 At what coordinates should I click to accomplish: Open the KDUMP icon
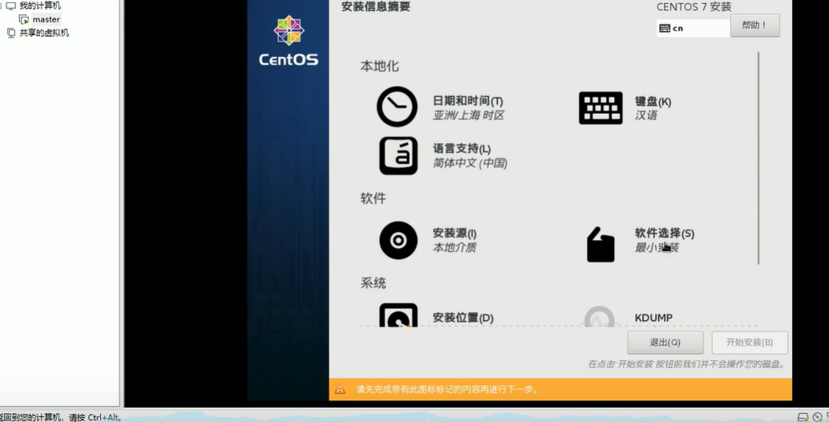(600, 316)
